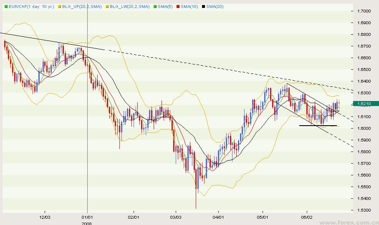Click the current price tag 1.6210

[x=366, y=104]
